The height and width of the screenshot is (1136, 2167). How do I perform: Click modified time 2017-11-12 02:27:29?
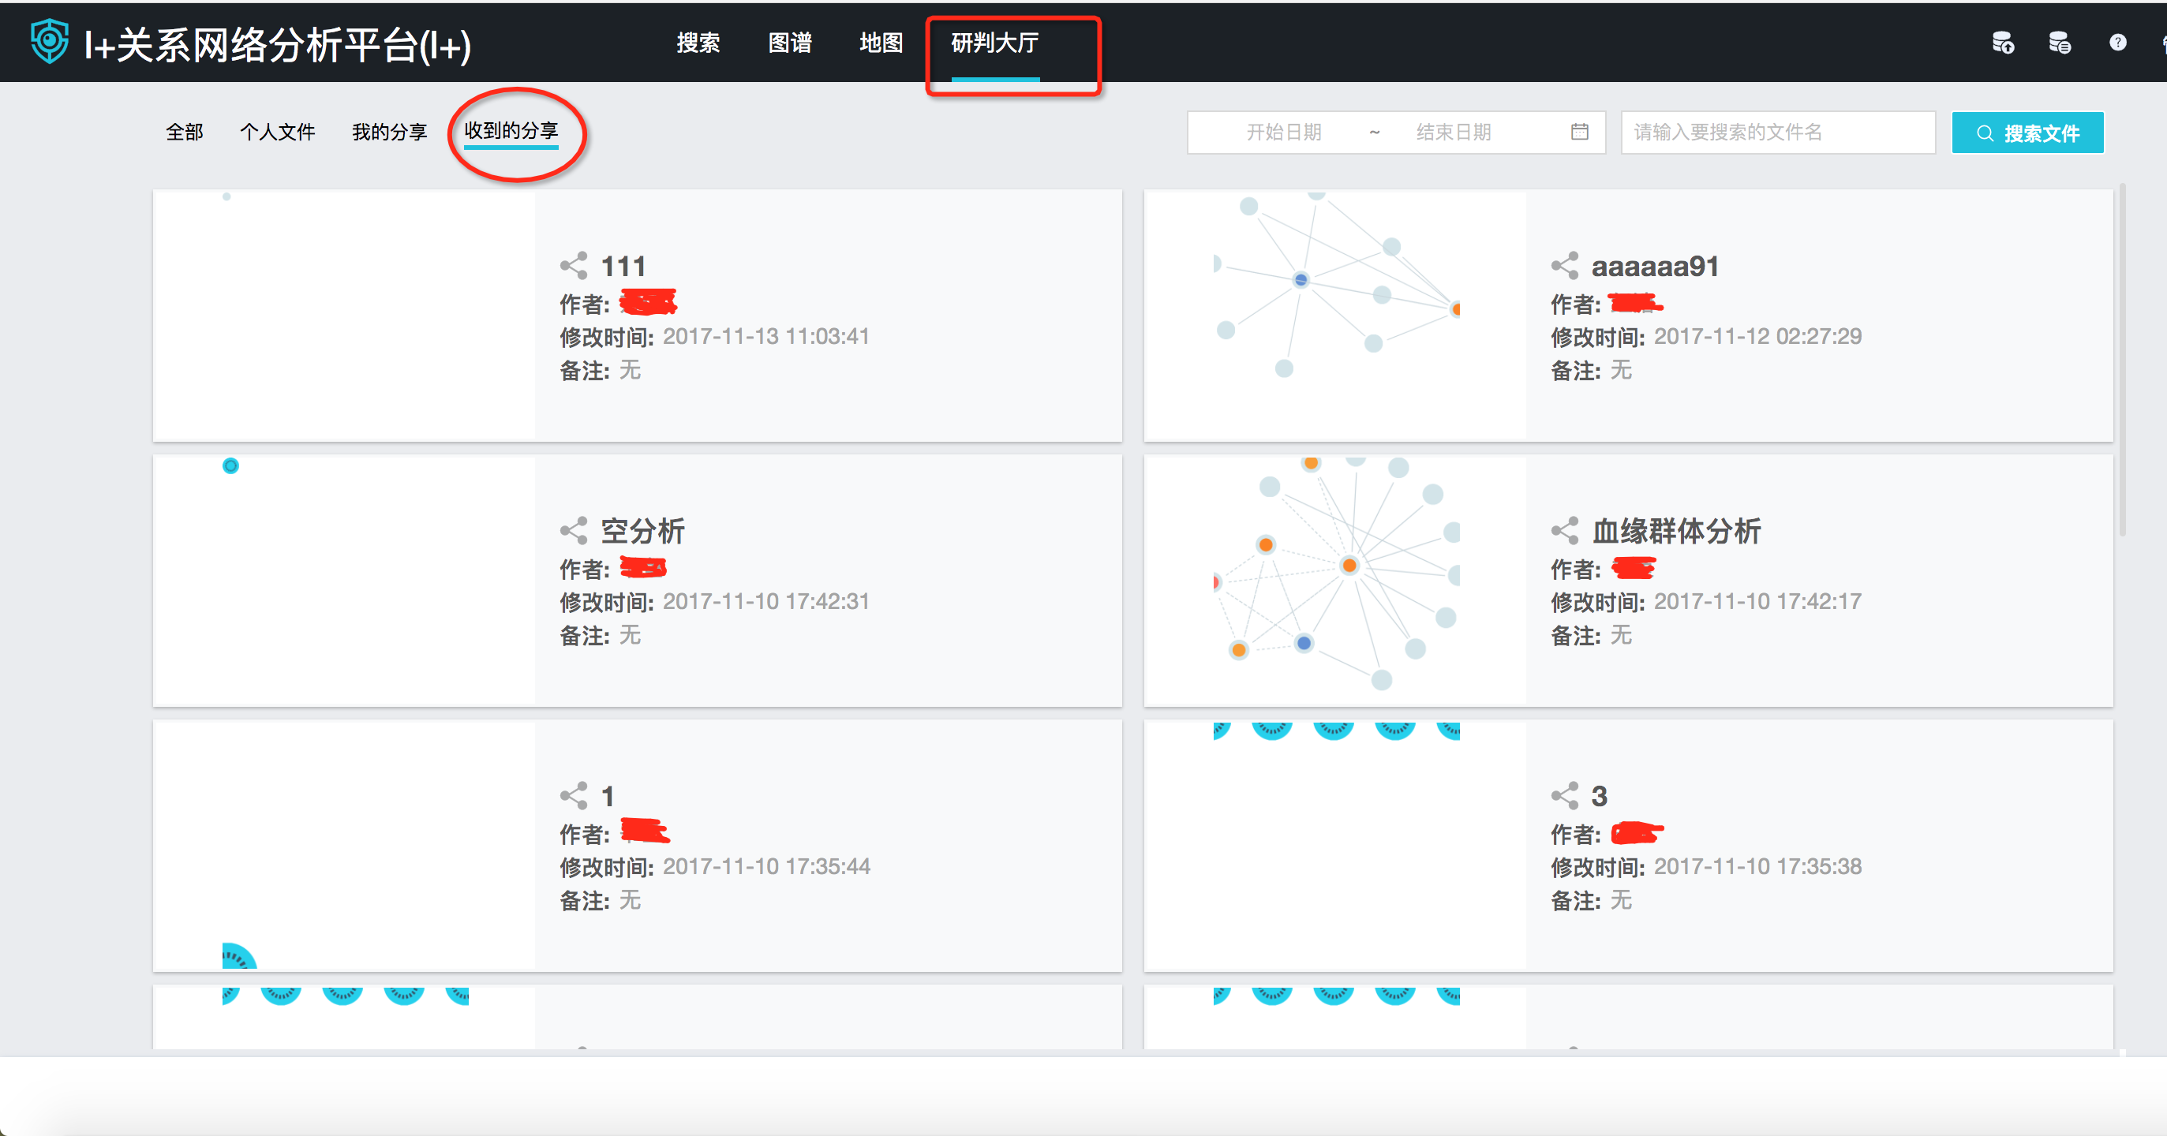click(x=1757, y=336)
